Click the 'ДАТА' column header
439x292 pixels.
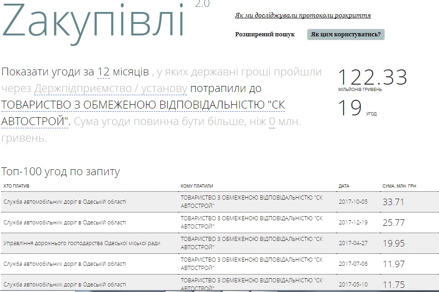coord(344,186)
